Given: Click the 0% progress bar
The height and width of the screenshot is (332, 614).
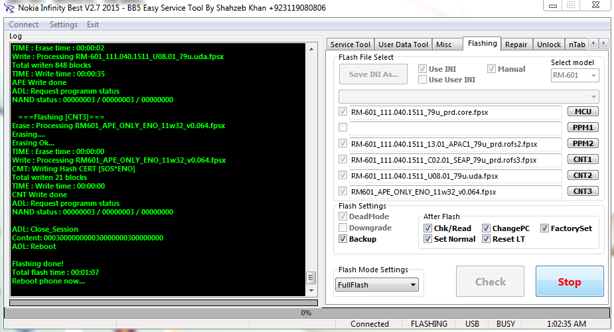Looking at the screenshot, I should [307, 313].
